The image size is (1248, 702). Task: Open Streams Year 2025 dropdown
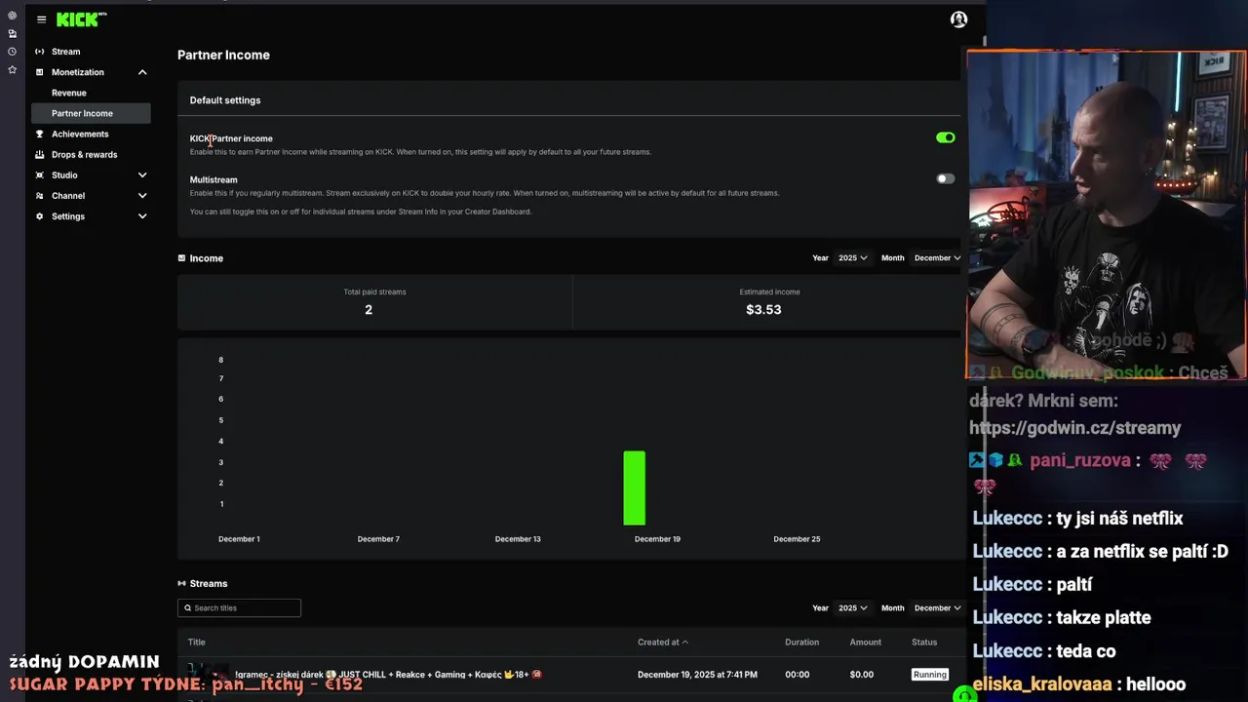click(852, 608)
